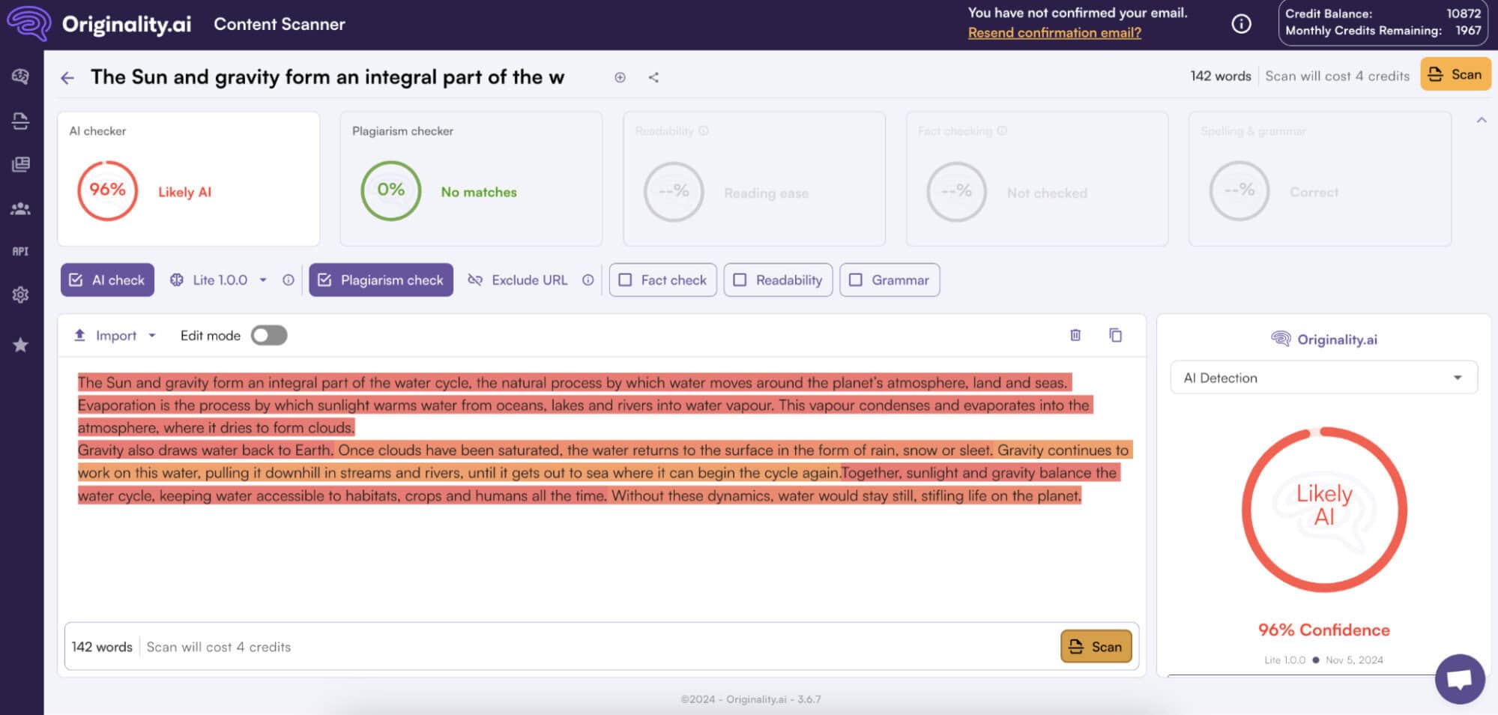Enable Edit mode toggle
This screenshot has width=1498, height=715.
coord(269,335)
